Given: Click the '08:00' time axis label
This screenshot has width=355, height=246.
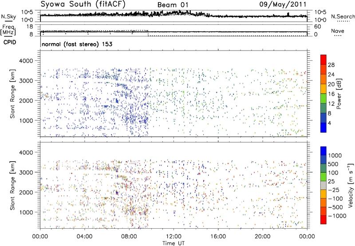Looking at the screenshot, I should (x=129, y=237).
